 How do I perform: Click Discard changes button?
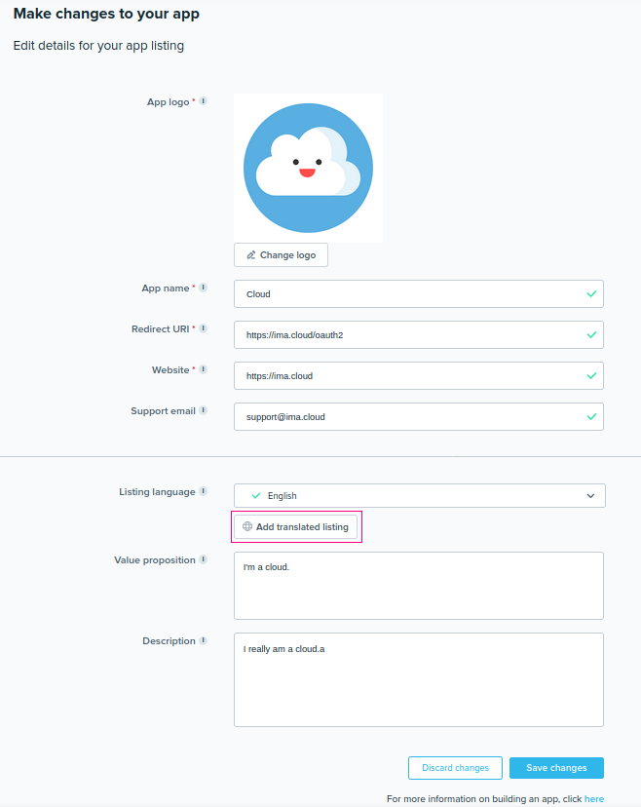click(455, 768)
